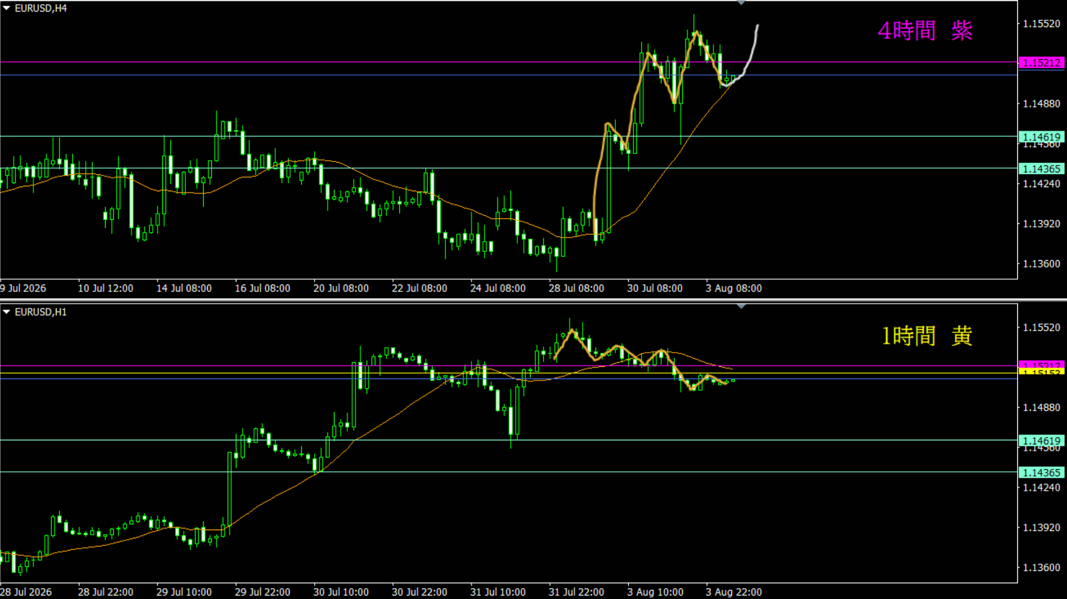This screenshot has width=1067, height=599.
Task: Click the 1.14880 scale value on H4 chart
Action: click(1042, 103)
